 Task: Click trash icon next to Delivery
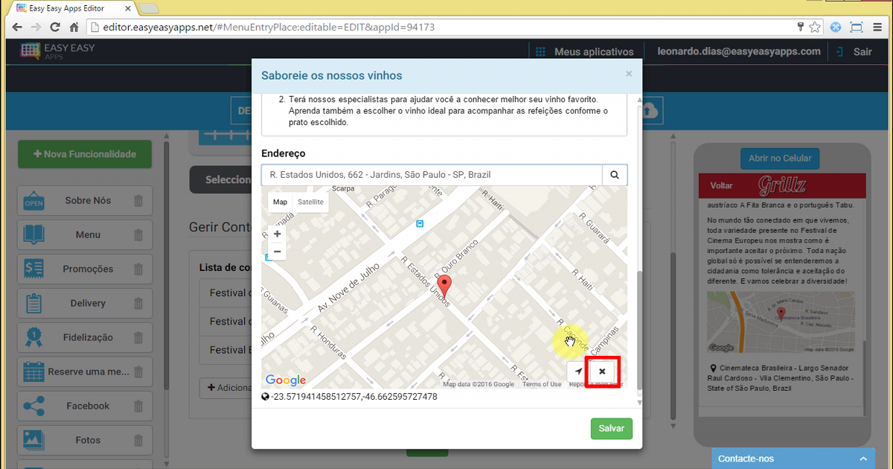tap(138, 303)
